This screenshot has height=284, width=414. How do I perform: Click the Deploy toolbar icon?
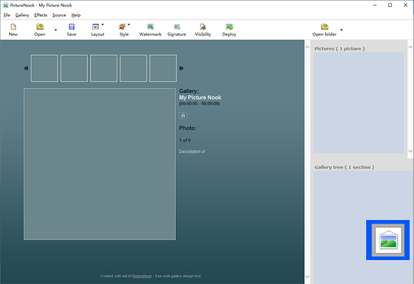[x=229, y=27]
